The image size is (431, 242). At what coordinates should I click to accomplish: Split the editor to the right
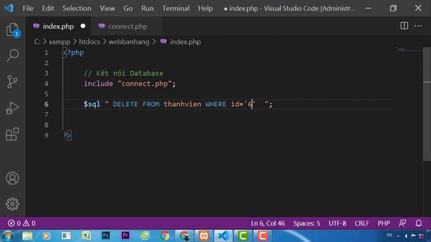point(404,26)
